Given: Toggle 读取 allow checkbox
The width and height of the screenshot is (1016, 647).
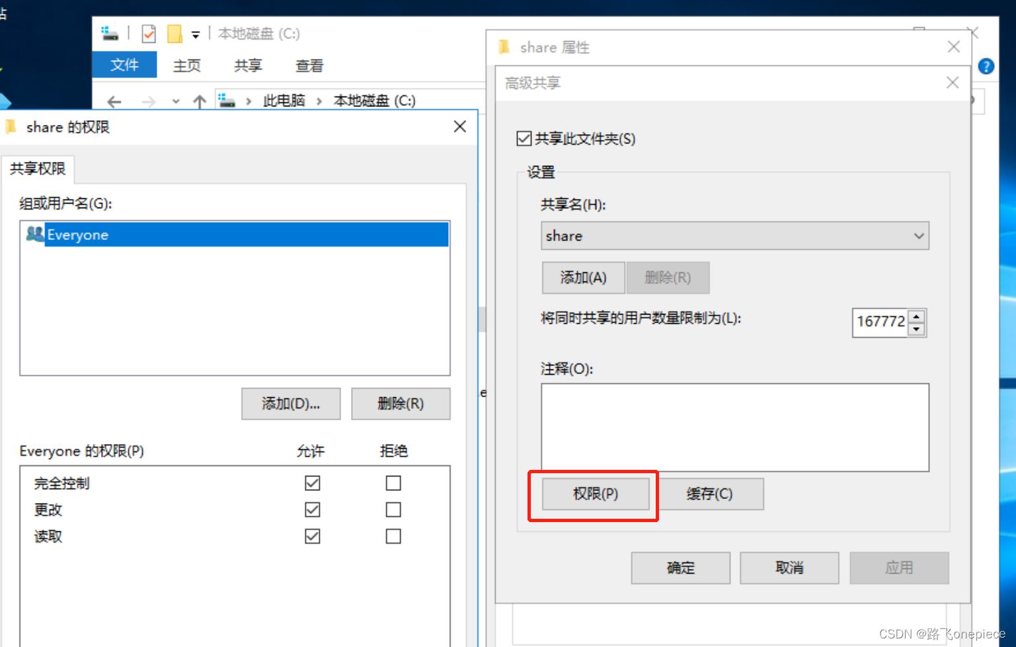Looking at the screenshot, I should [x=313, y=536].
